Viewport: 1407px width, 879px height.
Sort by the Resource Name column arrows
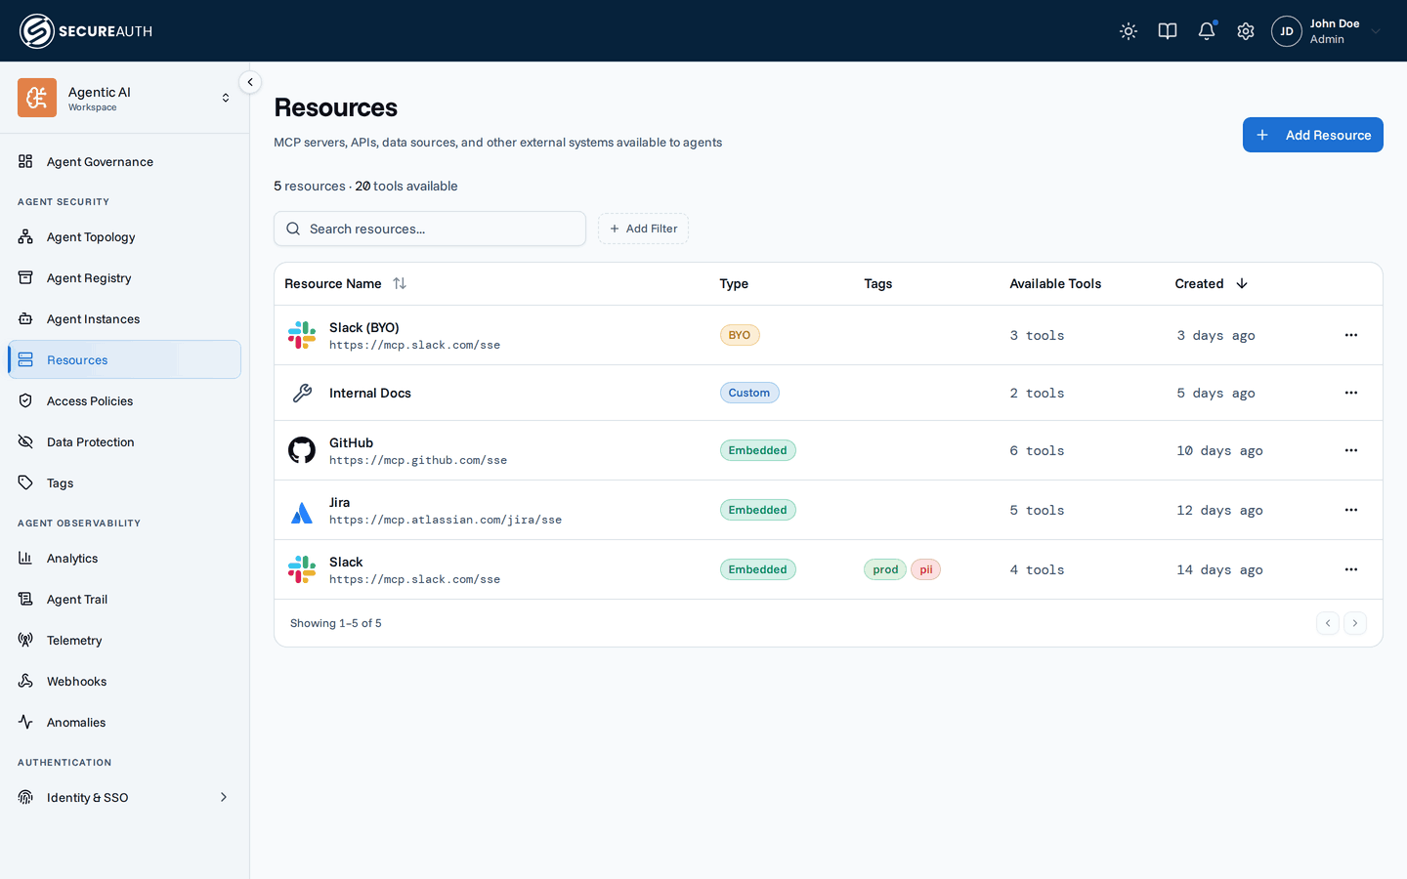click(x=400, y=283)
